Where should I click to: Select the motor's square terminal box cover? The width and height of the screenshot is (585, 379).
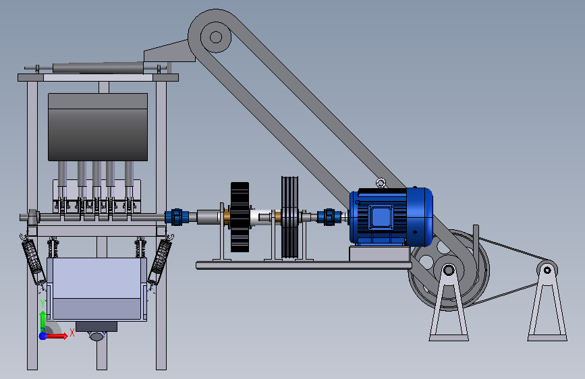(x=381, y=217)
